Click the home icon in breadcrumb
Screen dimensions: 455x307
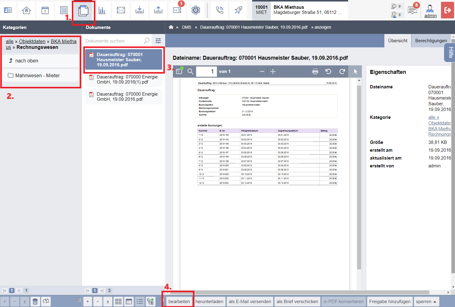[x=171, y=27]
